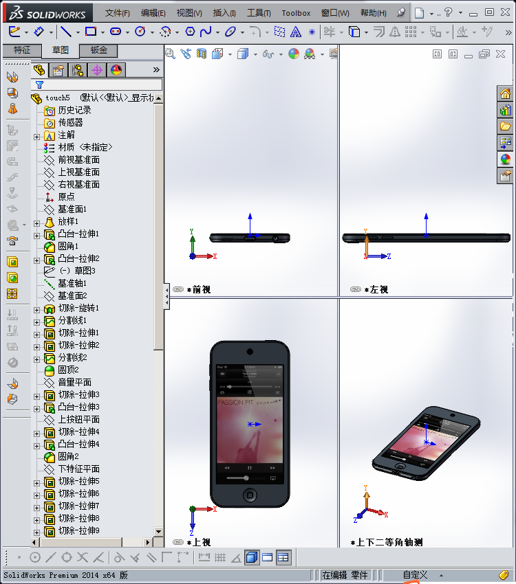Viewport: 516px width, 584px height.
Task: Toggle the grid snap icon in bottom toolbar
Action: coord(220,558)
